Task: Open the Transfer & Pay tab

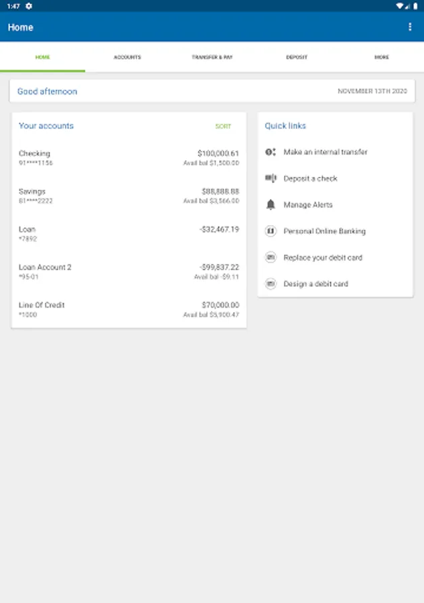Action: [x=212, y=58]
